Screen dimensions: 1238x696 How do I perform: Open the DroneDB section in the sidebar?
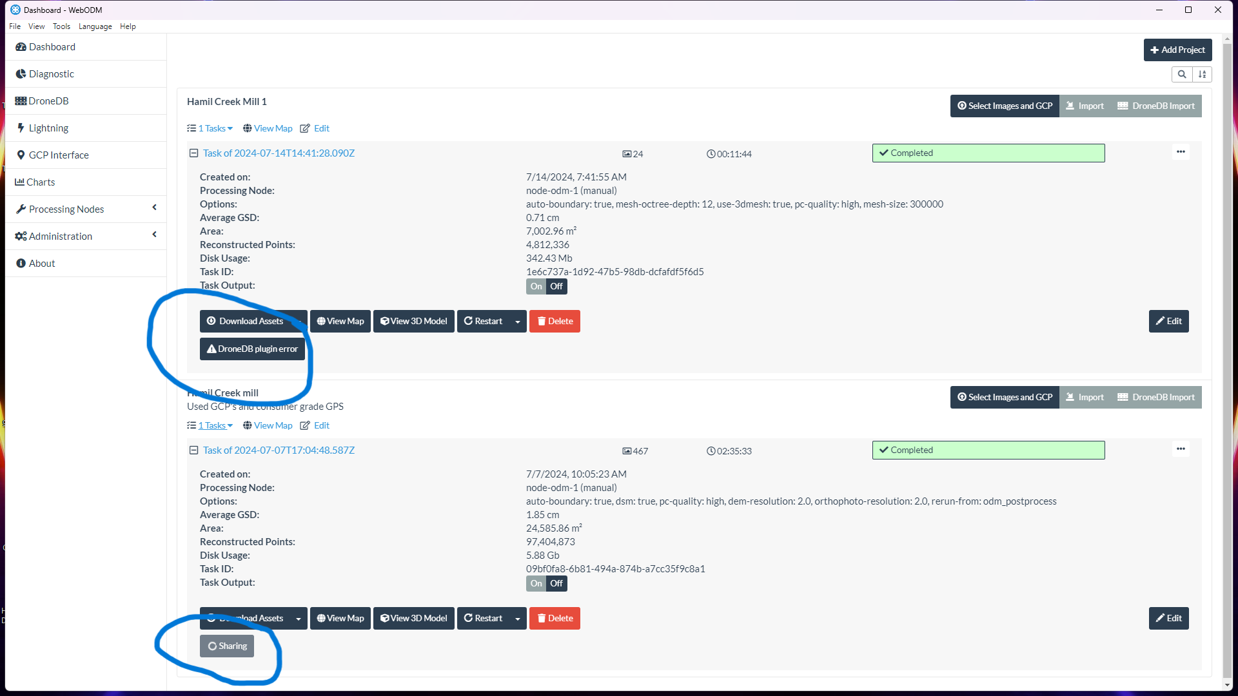[48, 101]
